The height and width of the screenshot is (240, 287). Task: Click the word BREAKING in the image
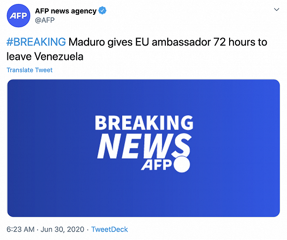tap(144, 123)
